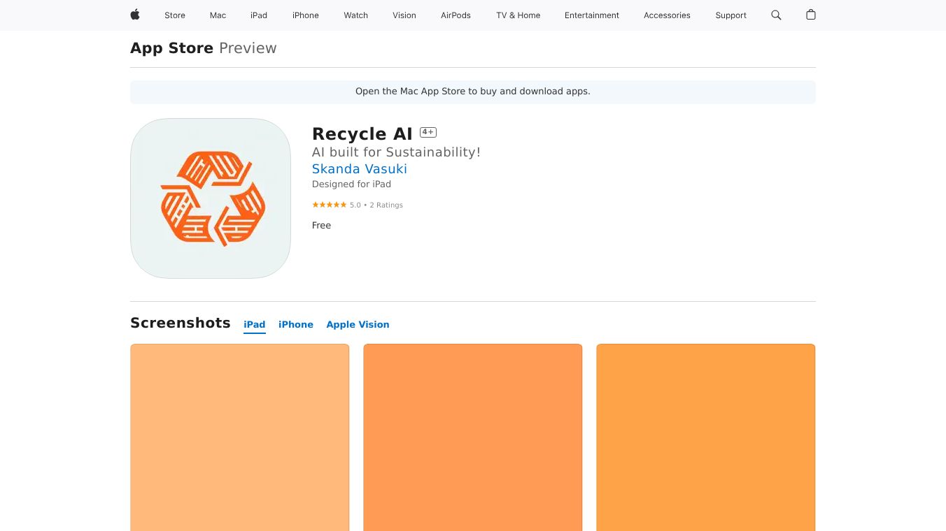Click the Apple logo icon

(x=135, y=15)
